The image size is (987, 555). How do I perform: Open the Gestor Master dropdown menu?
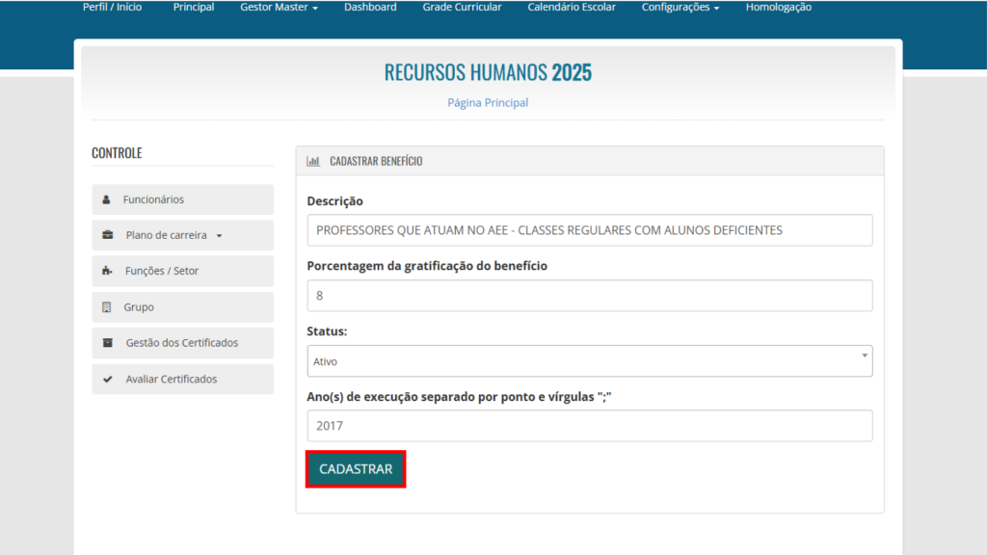click(x=279, y=7)
